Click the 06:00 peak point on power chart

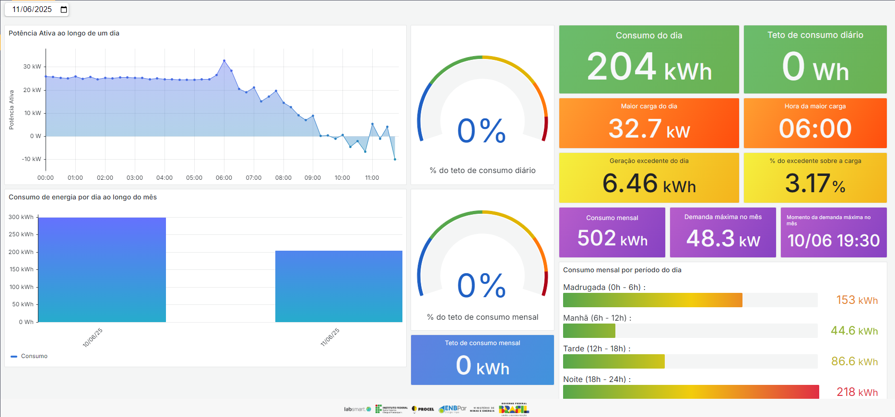point(224,61)
